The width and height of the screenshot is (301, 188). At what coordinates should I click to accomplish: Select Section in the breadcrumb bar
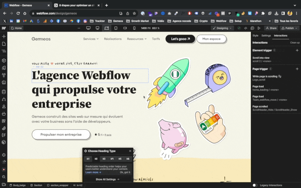pos(36,185)
